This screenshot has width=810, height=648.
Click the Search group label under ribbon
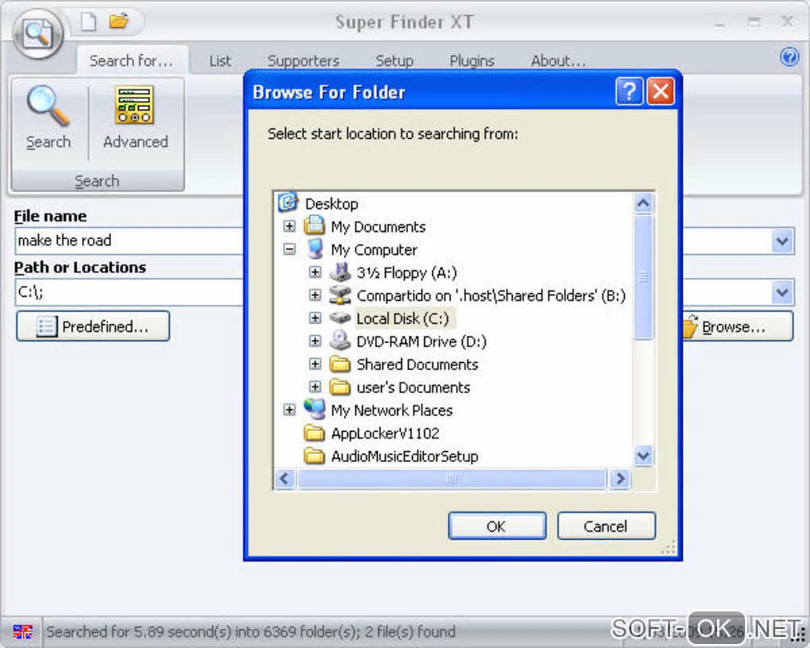(x=97, y=181)
